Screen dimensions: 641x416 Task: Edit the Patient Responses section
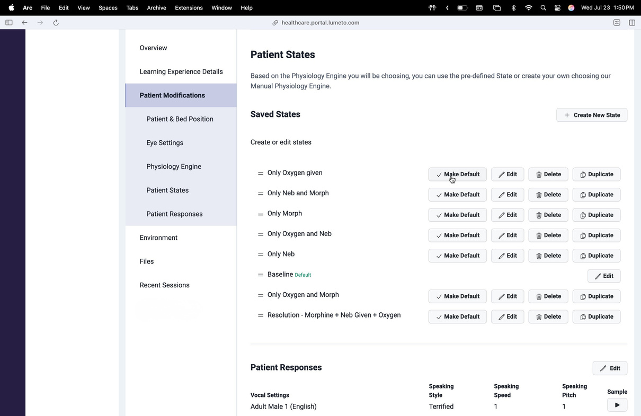point(610,368)
